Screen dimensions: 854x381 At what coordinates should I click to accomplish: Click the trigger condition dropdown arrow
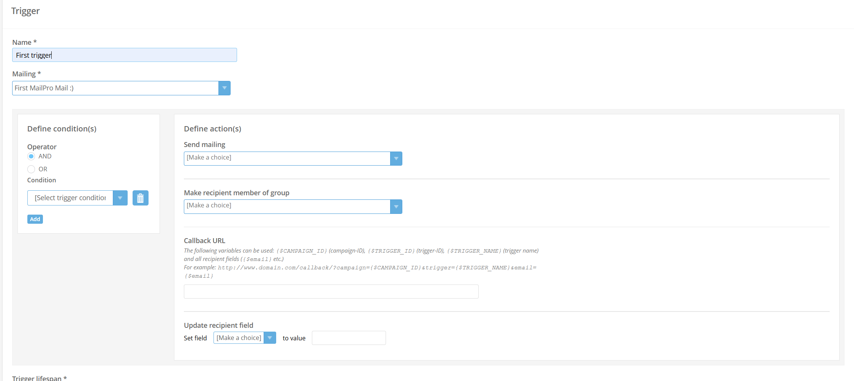coord(120,198)
